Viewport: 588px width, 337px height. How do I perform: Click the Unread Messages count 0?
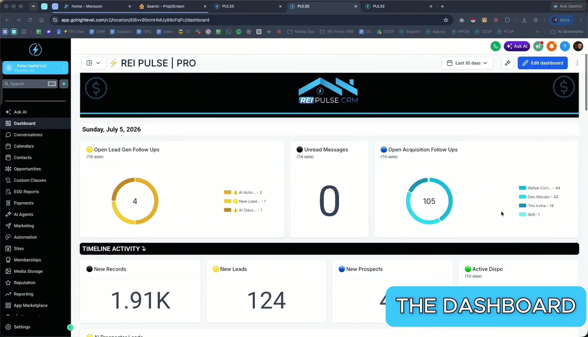(x=329, y=201)
